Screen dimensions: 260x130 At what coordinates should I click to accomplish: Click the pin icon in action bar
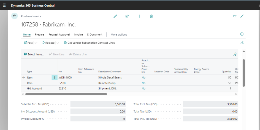click(x=242, y=43)
